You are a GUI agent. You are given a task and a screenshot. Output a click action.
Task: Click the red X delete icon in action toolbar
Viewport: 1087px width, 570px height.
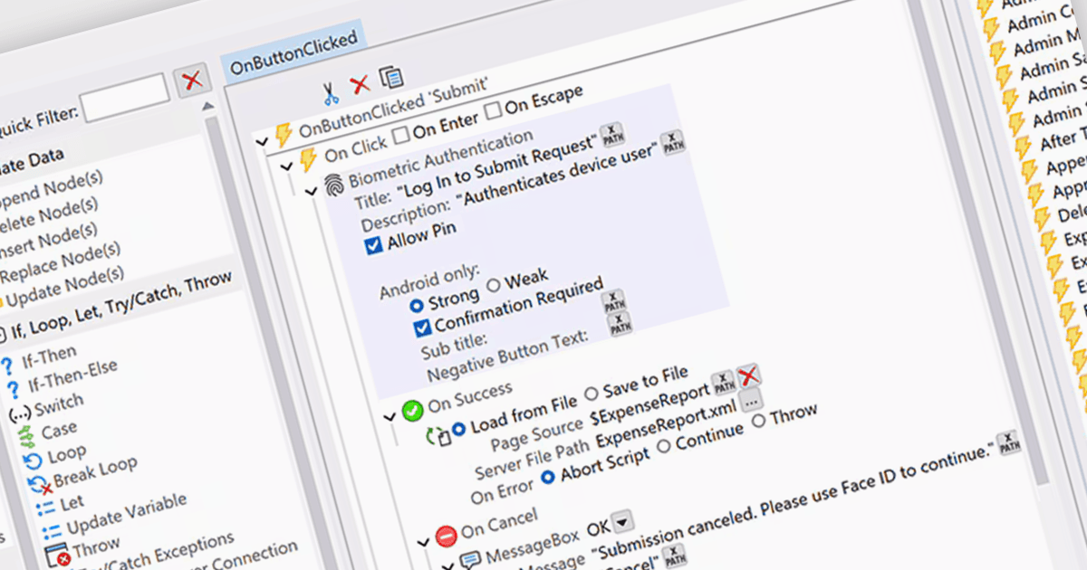[x=361, y=85]
